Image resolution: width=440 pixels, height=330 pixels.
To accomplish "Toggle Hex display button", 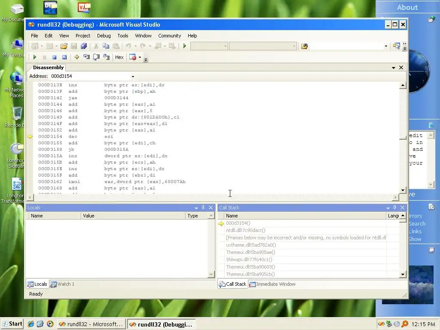I will tap(119, 57).
